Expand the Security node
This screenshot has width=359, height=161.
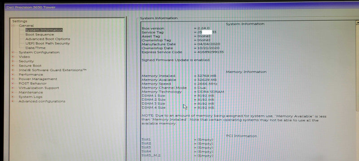pyautogui.click(x=13, y=61)
